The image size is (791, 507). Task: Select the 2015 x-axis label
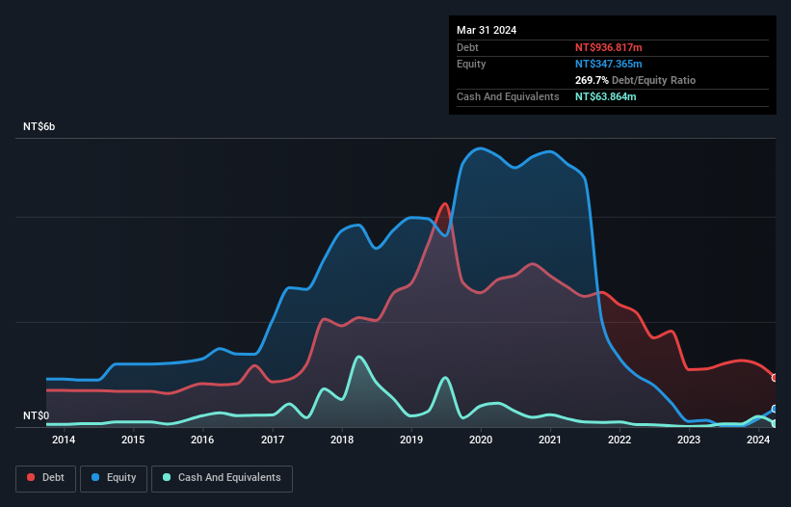(x=133, y=440)
